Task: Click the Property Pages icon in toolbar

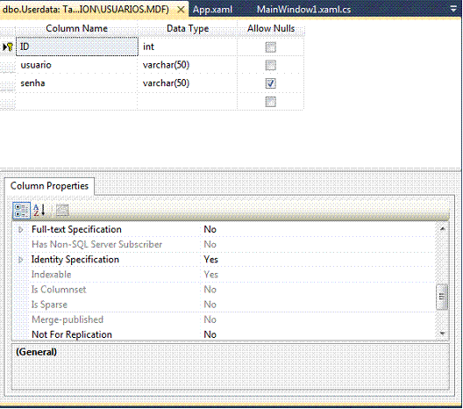Action: (x=62, y=211)
